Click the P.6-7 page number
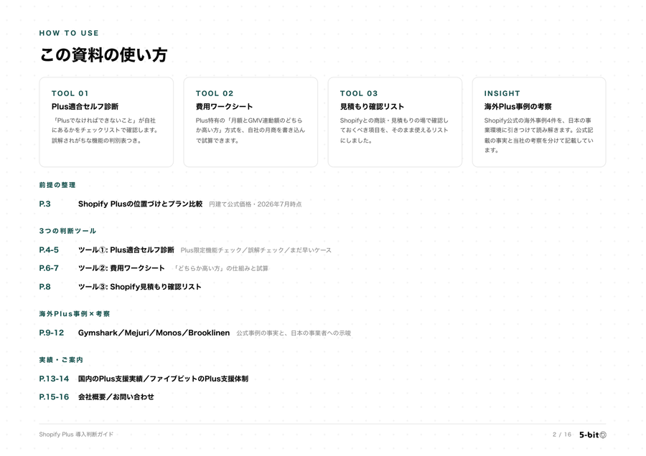 coord(49,268)
